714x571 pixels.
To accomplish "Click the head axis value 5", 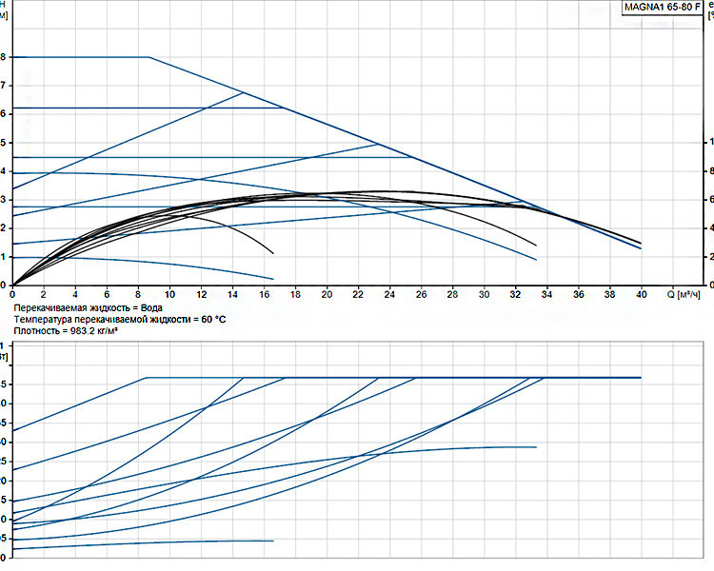I will click(x=3, y=143).
